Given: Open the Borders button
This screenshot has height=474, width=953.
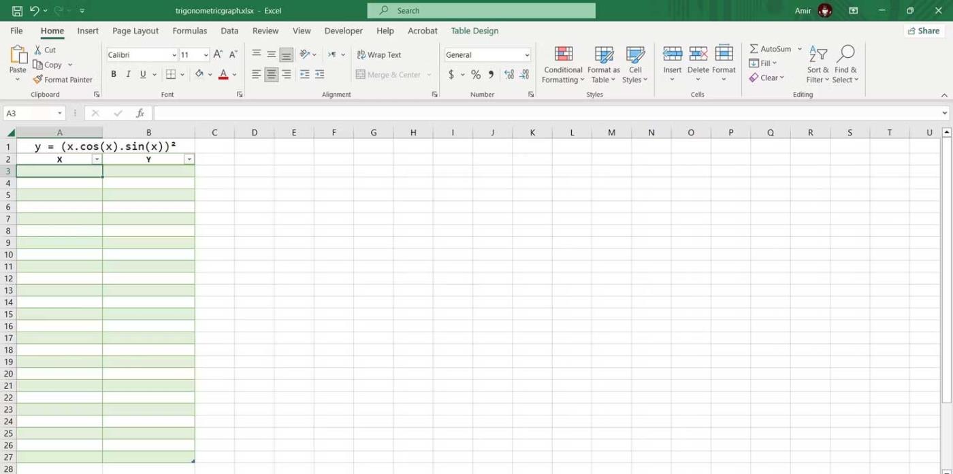Looking at the screenshot, I should (x=171, y=74).
